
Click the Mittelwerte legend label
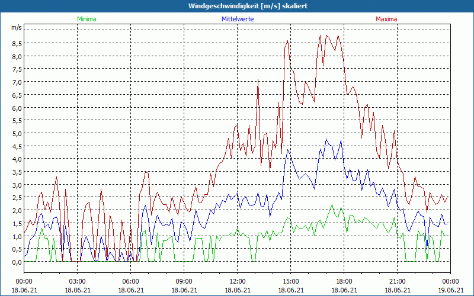tap(238, 19)
